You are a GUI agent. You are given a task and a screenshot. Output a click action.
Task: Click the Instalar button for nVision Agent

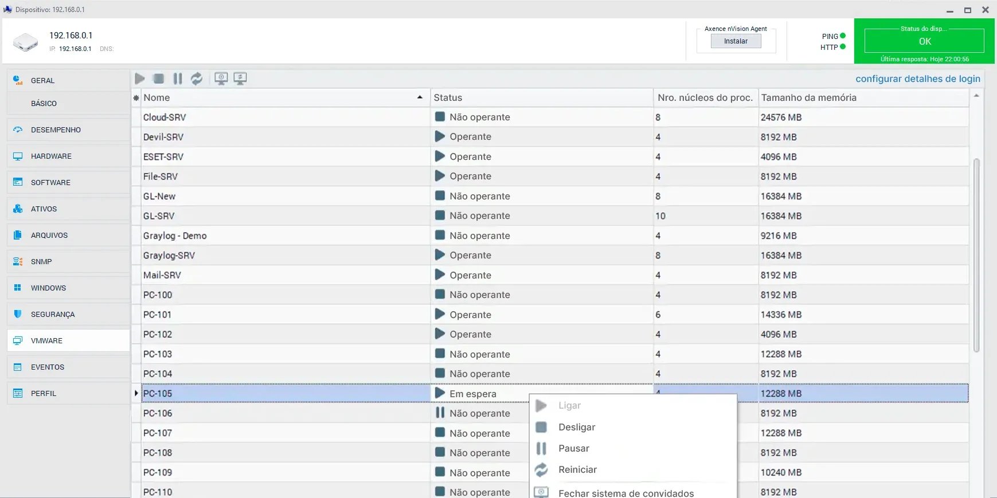coord(736,41)
